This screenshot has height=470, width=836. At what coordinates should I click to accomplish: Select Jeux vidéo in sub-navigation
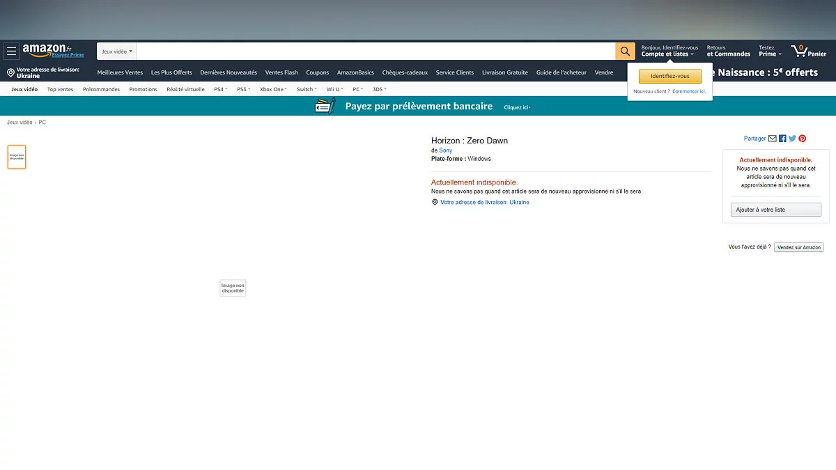point(24,89)
